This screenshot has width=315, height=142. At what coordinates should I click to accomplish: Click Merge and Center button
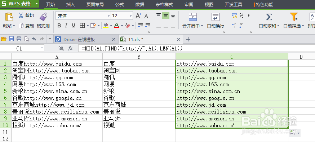click(x=193, y=20)
